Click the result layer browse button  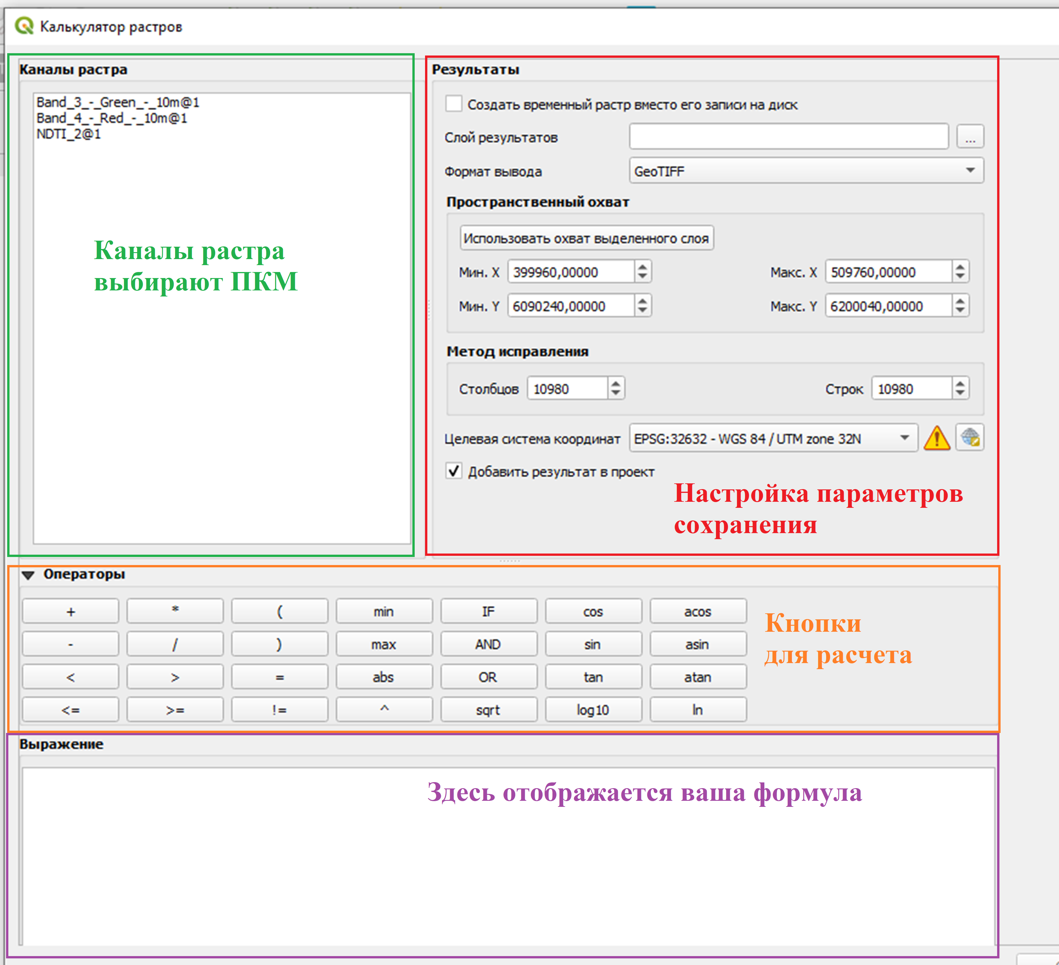tap(970, 136)
